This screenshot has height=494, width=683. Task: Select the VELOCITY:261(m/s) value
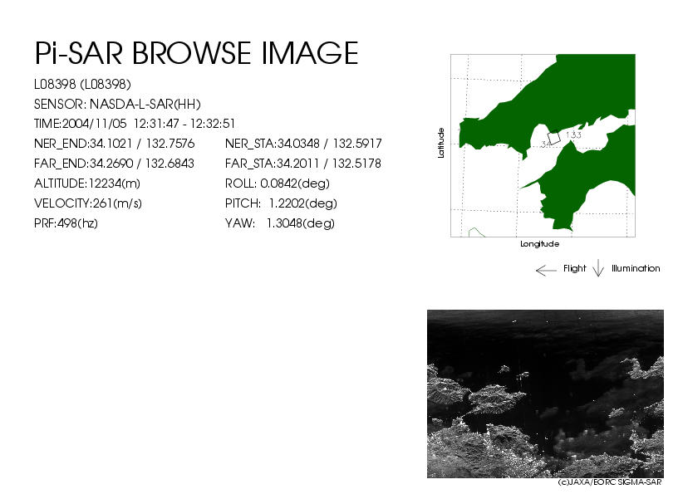point(88,203)
